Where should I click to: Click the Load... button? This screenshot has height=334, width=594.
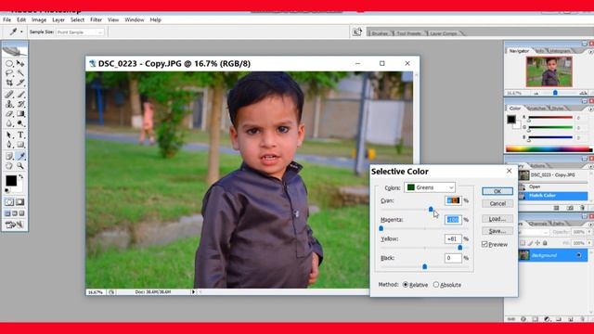pos(497,219)
